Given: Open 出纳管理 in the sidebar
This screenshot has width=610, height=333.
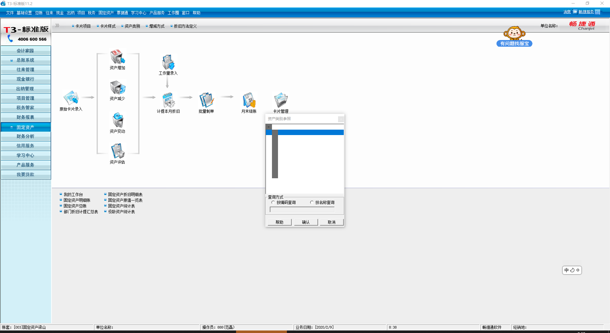Looking at the screenshot, I should 26,89.
